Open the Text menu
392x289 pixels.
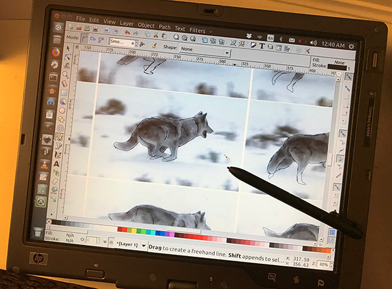click(179, 28)
